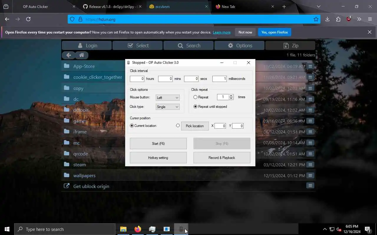
Task: Open the row menu for App-Store
Action: click(310, 66)
